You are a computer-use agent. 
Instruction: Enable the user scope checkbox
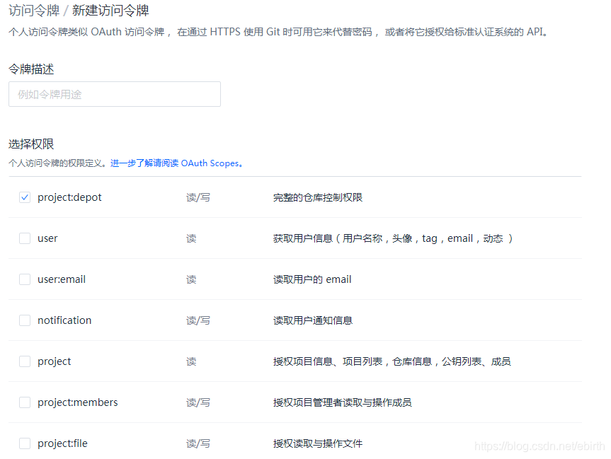coord(25,238)
